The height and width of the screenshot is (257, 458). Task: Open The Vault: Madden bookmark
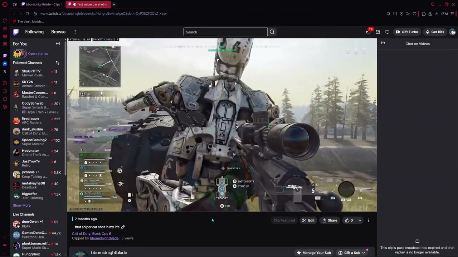click(28, 21)
